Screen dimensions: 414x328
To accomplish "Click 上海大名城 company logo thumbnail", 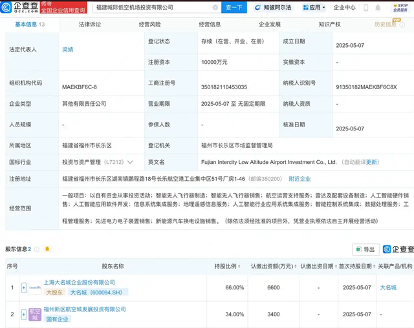I will [x=35, y=288].
